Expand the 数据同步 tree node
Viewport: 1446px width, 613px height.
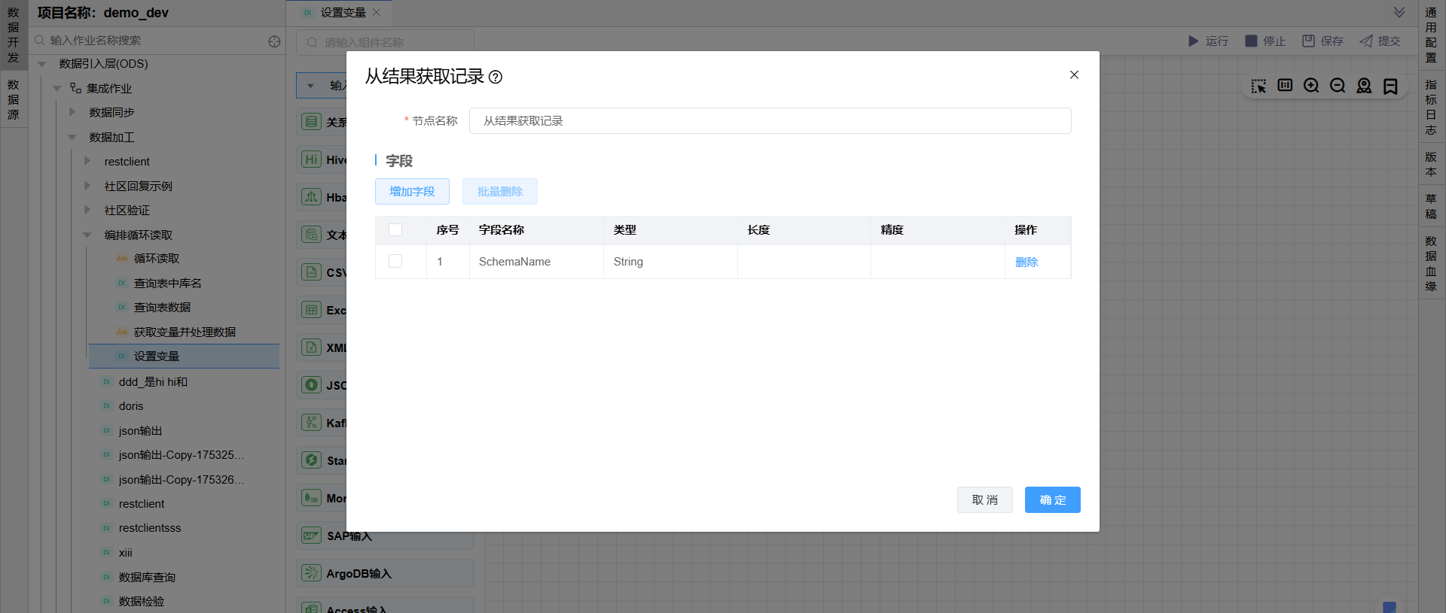point(72,112)
